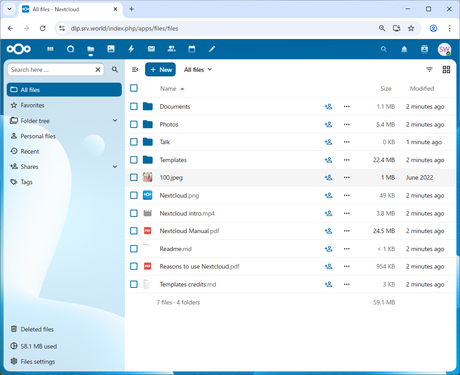The height and width of the screenshot is (375, 460).
Task: Open actions menu for Templates credits.md
Action: pos(347,284)
